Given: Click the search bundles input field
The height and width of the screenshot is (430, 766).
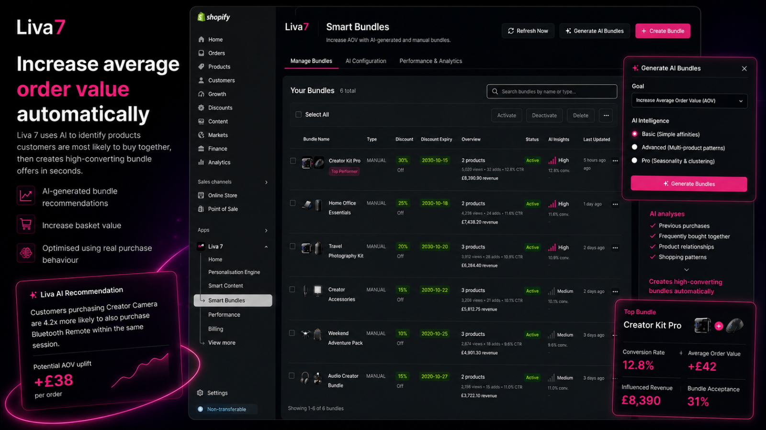Looking at the screenshot, I should click(552, 91).
